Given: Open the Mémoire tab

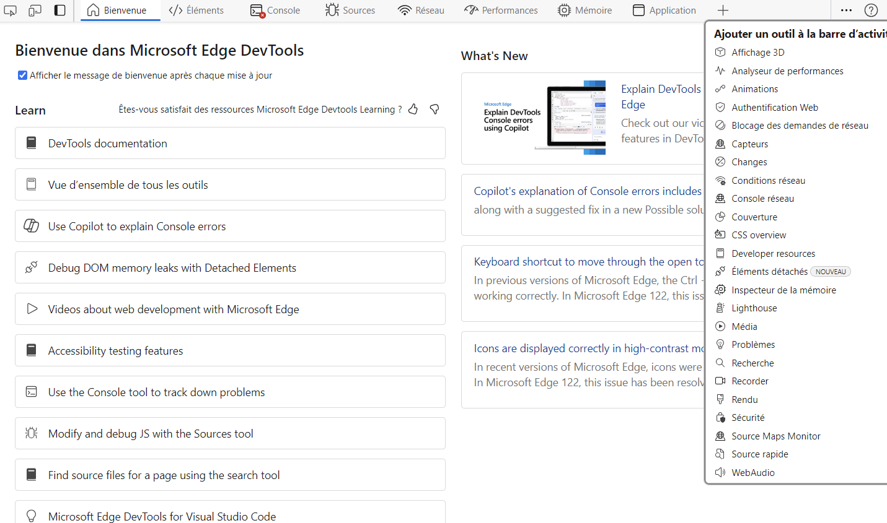Looking at the screenshot, I should (x=585, y=11).
